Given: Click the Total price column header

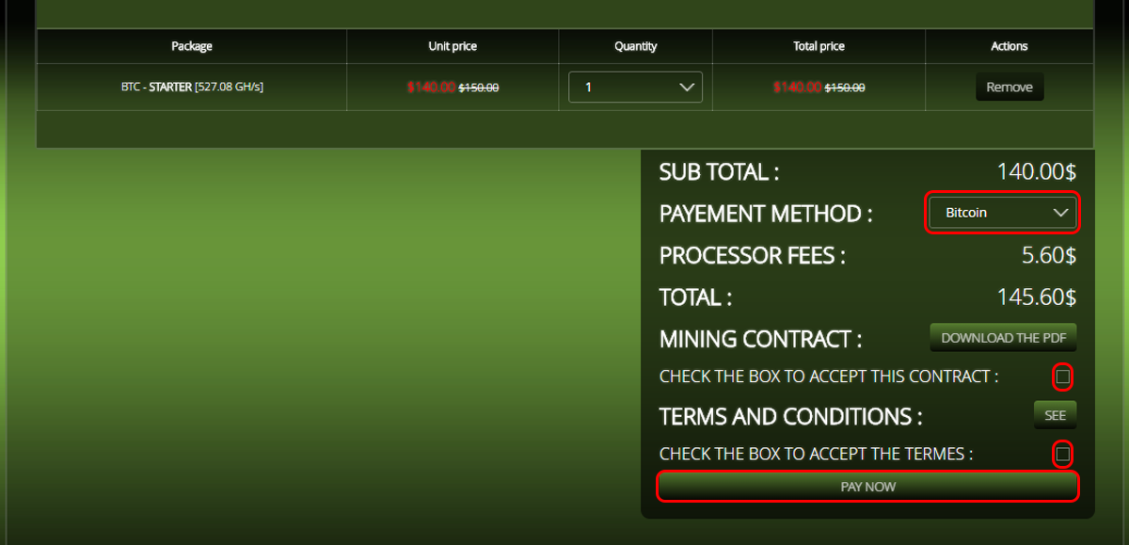Looking at the screenshot, I should [x=819, y=46].
